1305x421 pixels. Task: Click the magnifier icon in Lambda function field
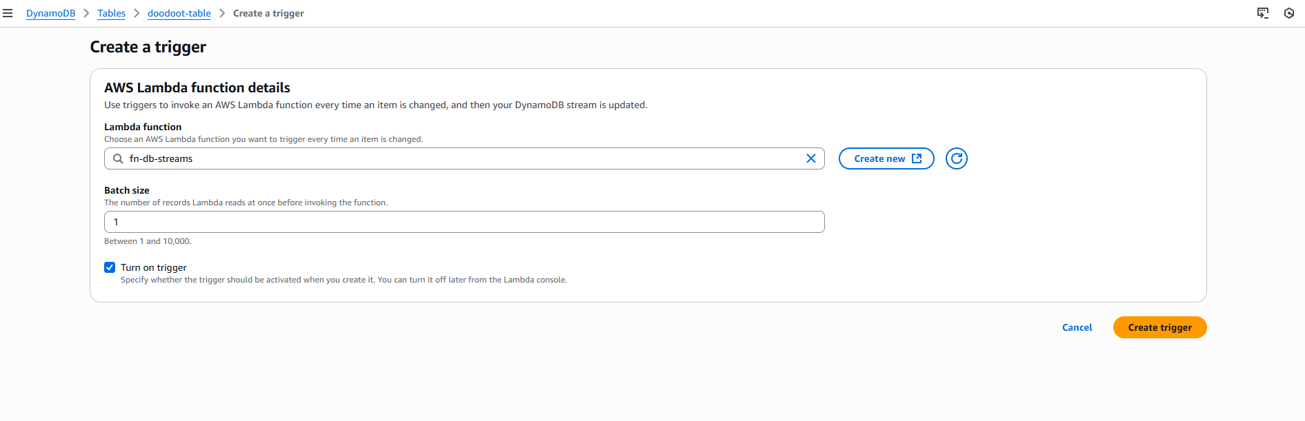click(118, 158)
